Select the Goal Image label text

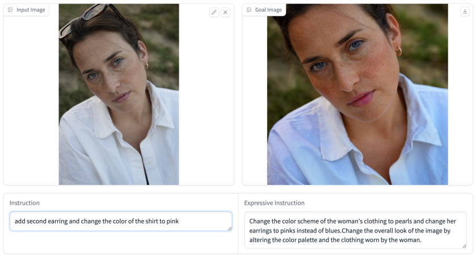(x=268, y=10)
